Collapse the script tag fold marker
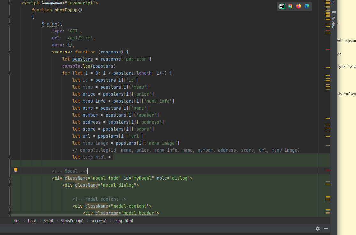This screenshot has width=356, height=235. (9, 3)
